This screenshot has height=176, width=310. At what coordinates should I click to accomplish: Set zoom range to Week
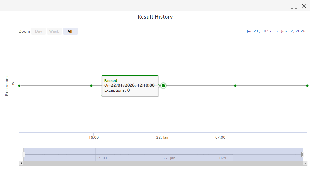click(x=54, y=31)
